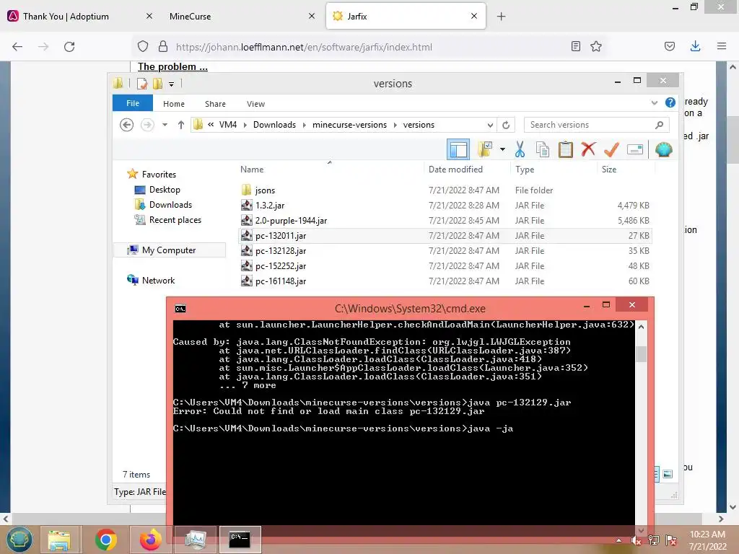Reload the Jarfix page
739x554 pixels.
(x=69, y=47)
